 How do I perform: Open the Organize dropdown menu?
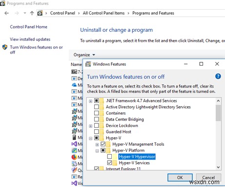[84, 55]
